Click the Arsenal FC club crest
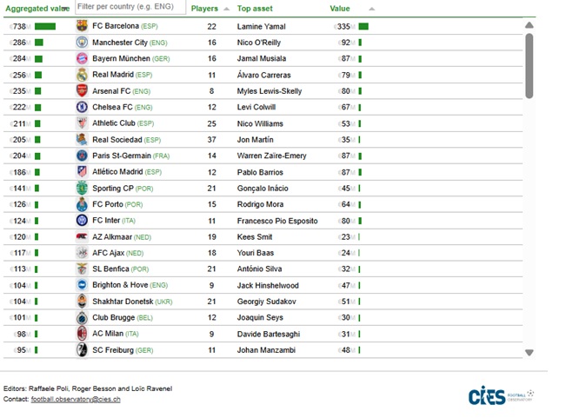 click(82, 90)
